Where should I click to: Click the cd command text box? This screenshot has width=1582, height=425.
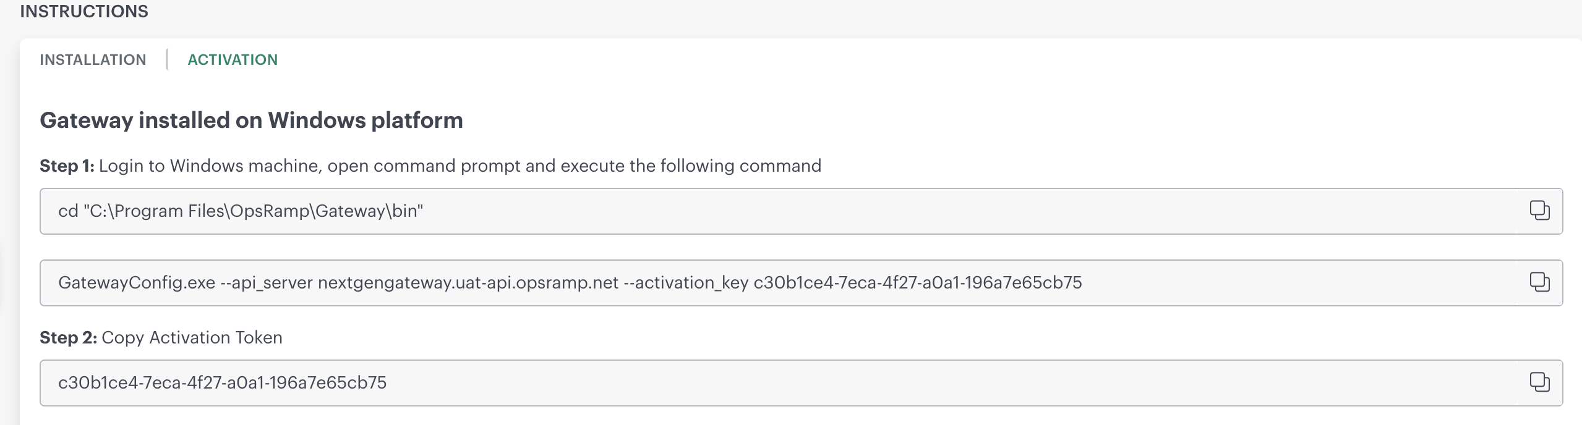742,211
